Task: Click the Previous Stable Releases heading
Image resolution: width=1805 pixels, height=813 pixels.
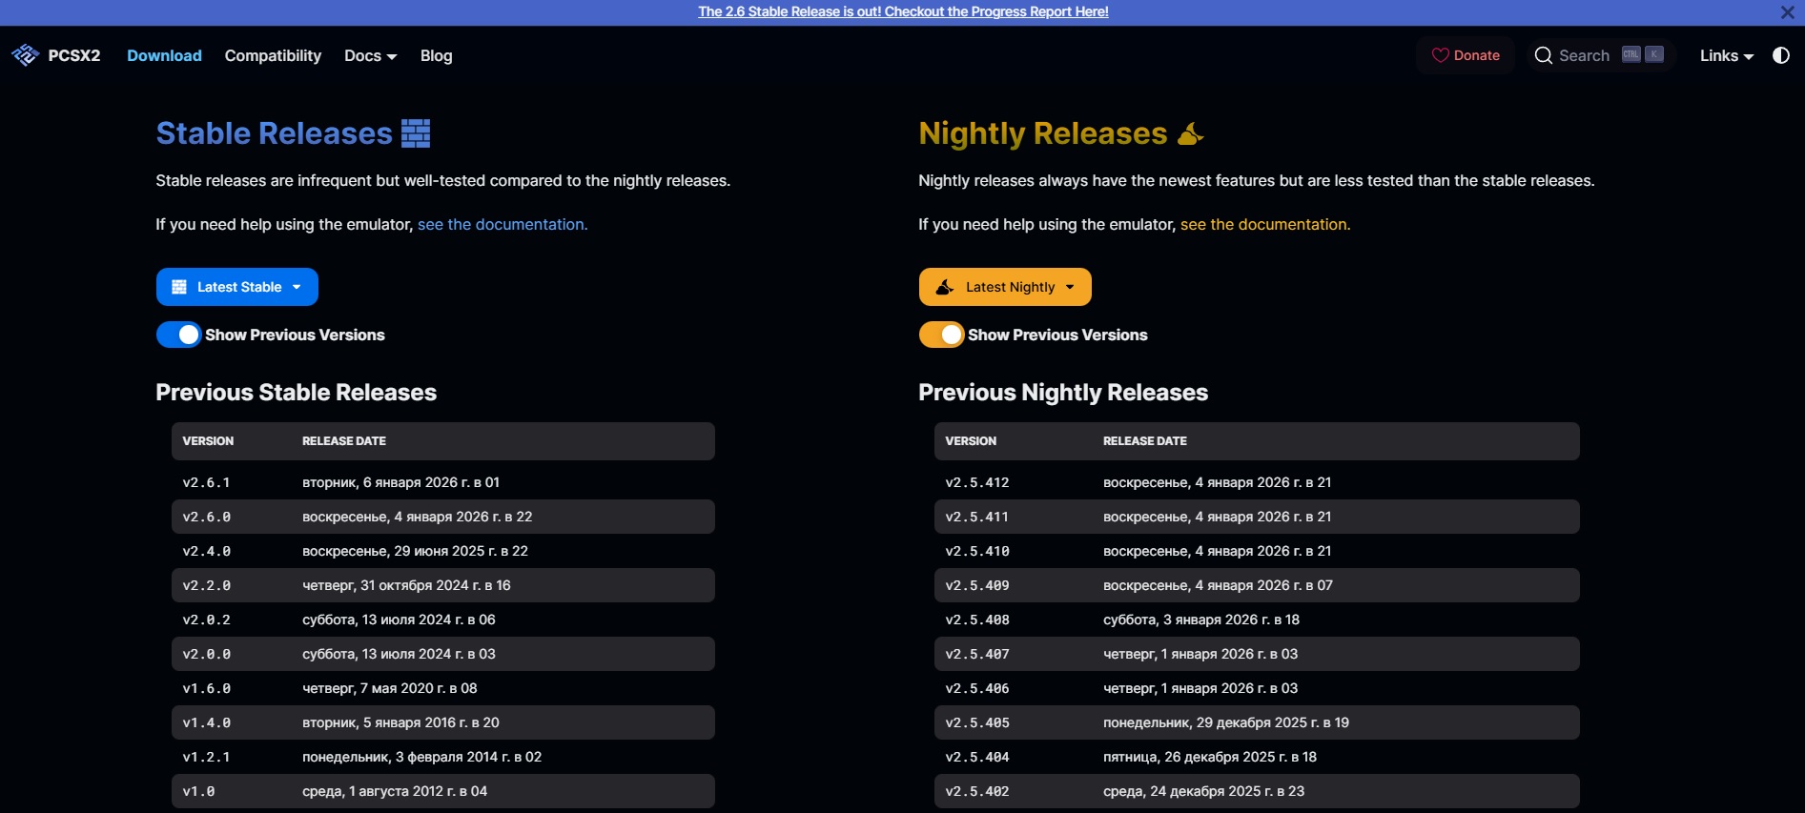Action: pos(296,393)
